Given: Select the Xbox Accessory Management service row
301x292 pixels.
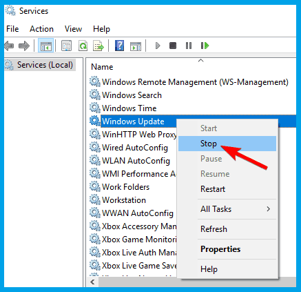Looking at the screenshot, I should [x=139, y=226].
